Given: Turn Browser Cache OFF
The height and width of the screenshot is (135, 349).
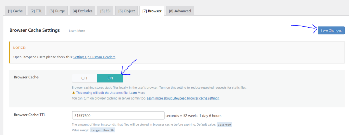Looking at the screenshot, I should click(x=85, y=78).
